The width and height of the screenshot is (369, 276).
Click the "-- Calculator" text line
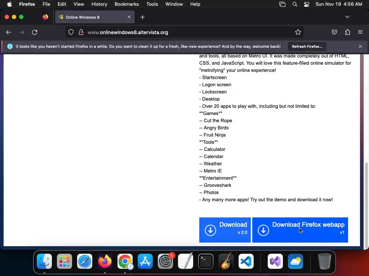pyautogui.click(x=212, y=149)
